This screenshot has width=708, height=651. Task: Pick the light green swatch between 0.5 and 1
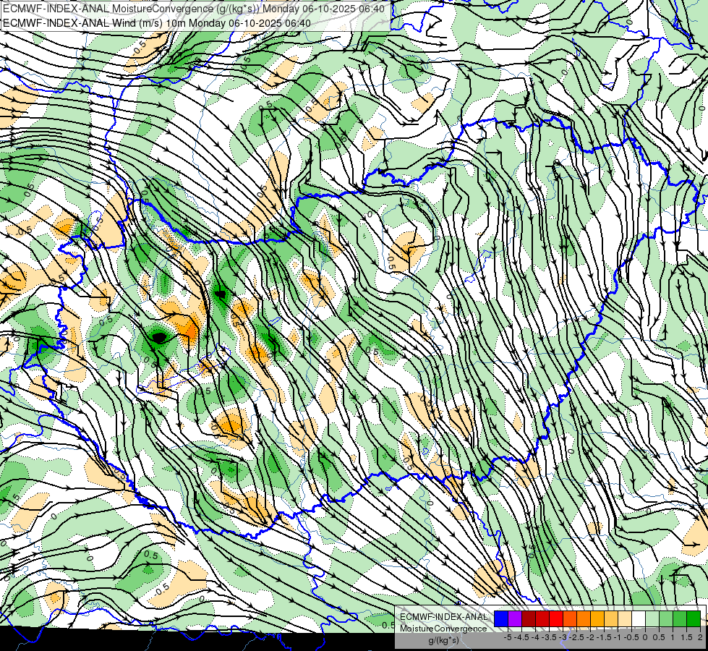click(666, 618)
